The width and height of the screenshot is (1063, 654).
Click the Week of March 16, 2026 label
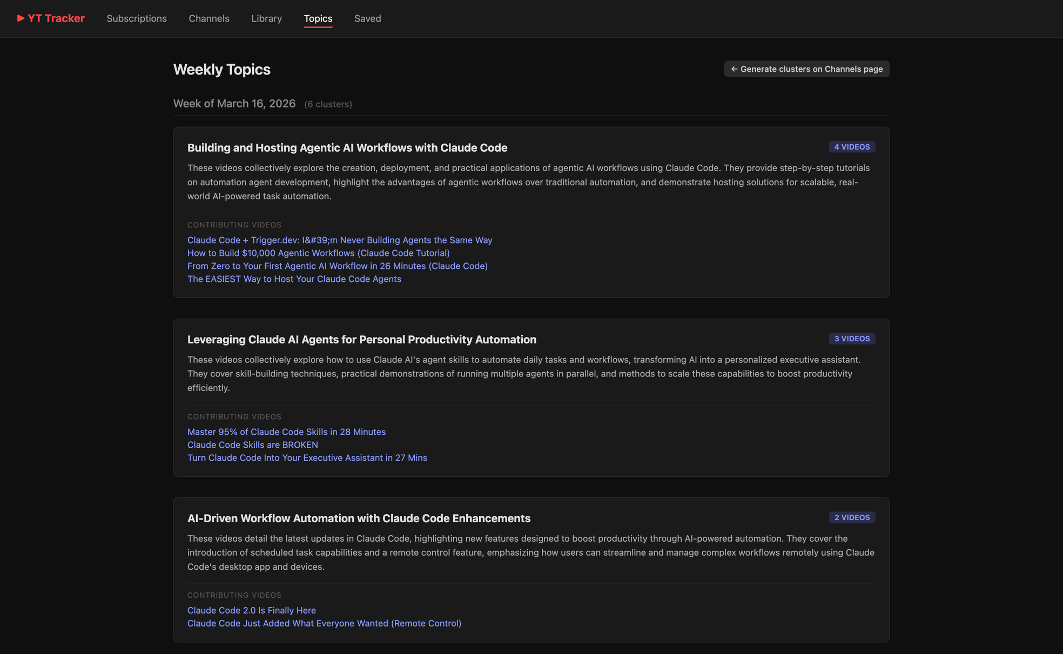point(234,103)
